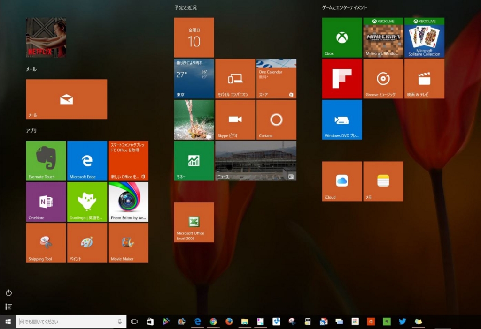481x329 pixels.
Task: Launch the Snipping Tool tile
Action: click(46, 243)
